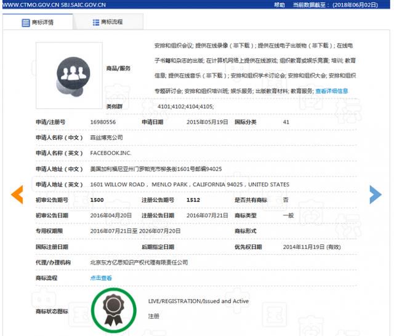Image resolution: width=394 pixels, height=336 pixels.
Task: Select international class value 41
Action: (x=286, y=122)
